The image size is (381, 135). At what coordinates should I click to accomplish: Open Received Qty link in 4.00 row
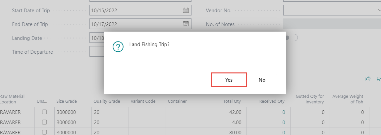click(284, 122)
